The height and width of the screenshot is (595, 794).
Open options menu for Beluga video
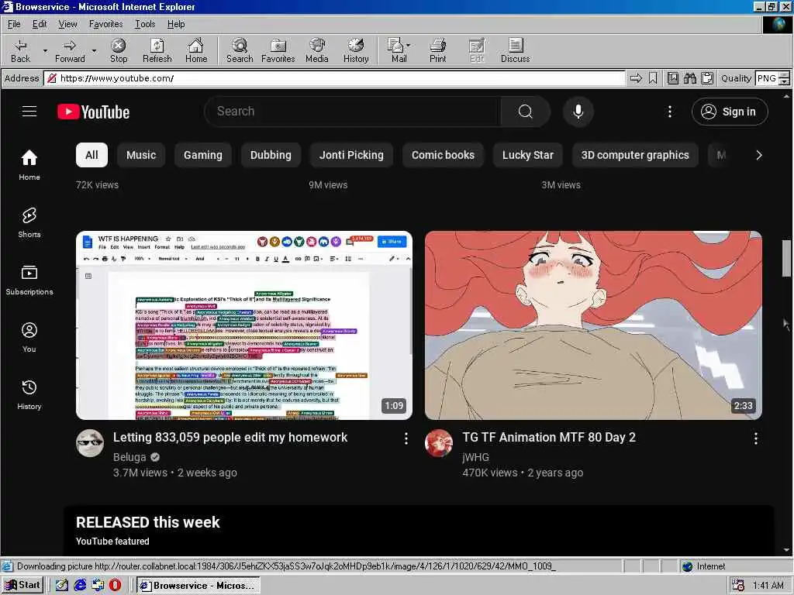coord(406,439)
